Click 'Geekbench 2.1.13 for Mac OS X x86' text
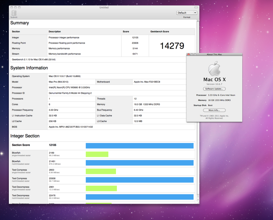The height and width of the screenshot is (220, 273). pos(33,60)
